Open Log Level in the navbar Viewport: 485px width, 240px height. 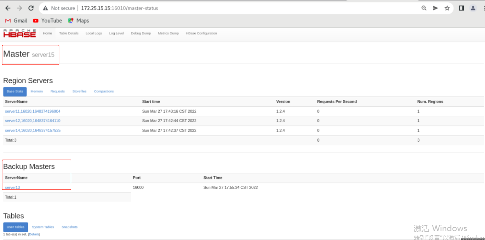[x=116, y=33]
